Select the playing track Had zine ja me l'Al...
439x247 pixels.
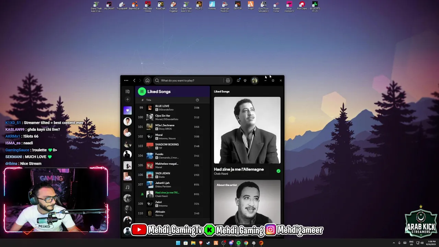pos(172,194)
